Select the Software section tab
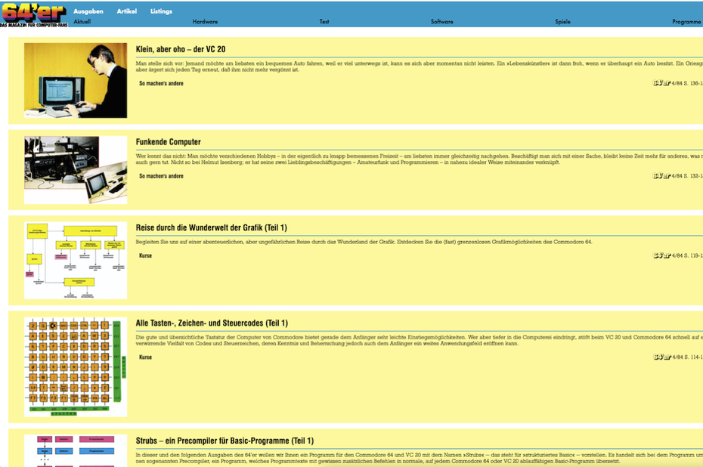Viewport: 703px width, 467px height. pyautogui.click(x=441, y=22)
